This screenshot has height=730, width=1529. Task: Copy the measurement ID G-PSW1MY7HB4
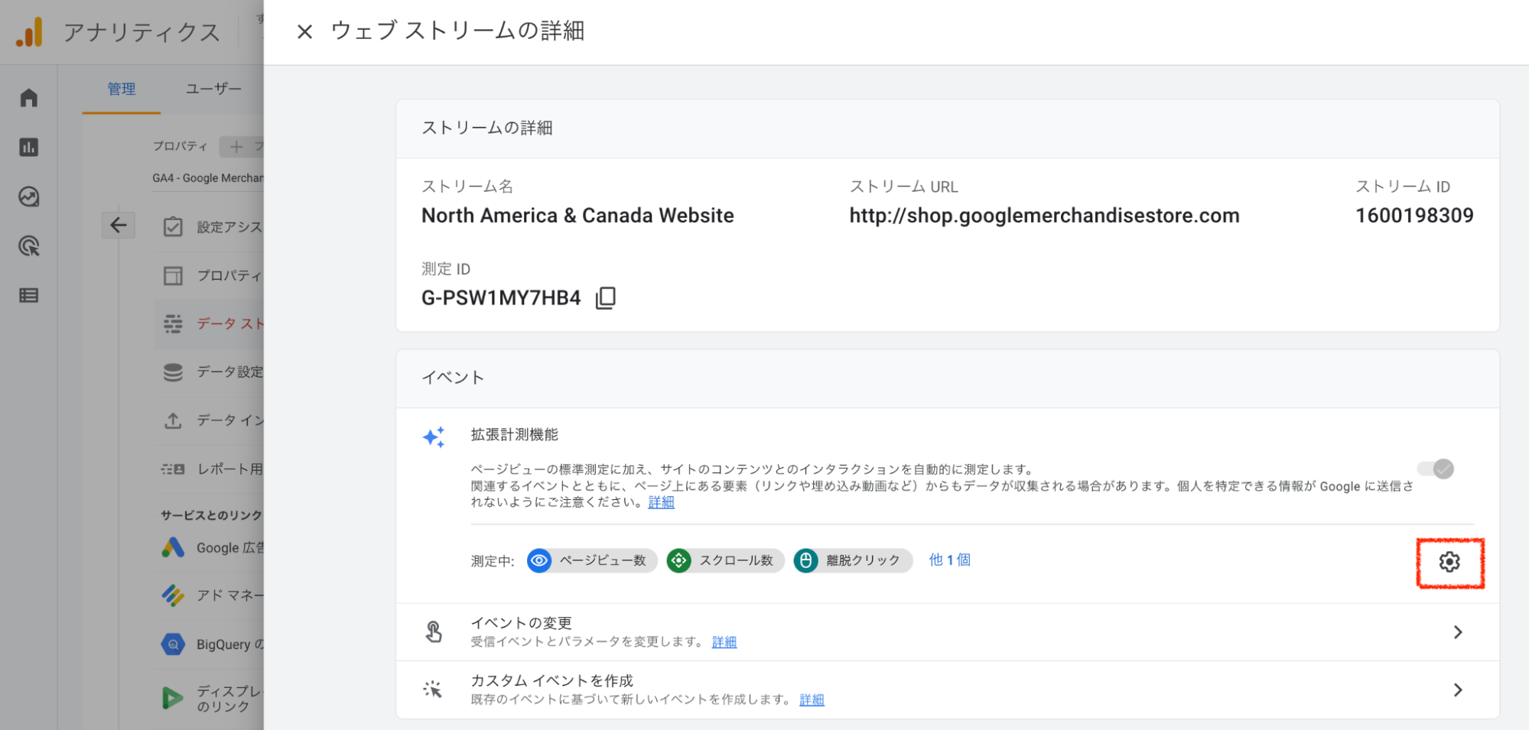pos(606,297)
